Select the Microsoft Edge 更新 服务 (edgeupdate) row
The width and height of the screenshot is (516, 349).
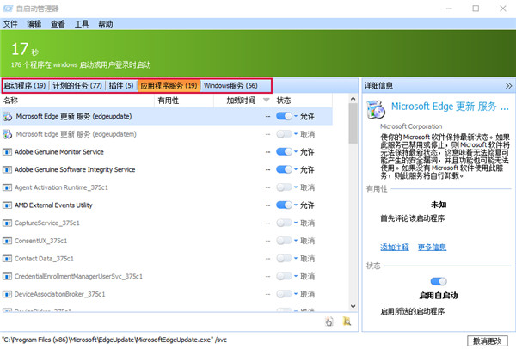pyautogui.click(x=167, y=116)
